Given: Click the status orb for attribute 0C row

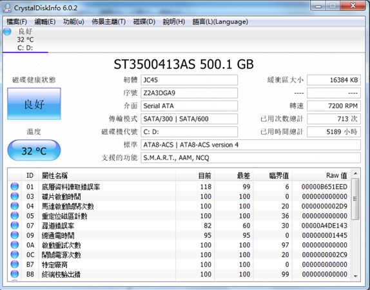Looking at the screenshot, I should (15, 255).
